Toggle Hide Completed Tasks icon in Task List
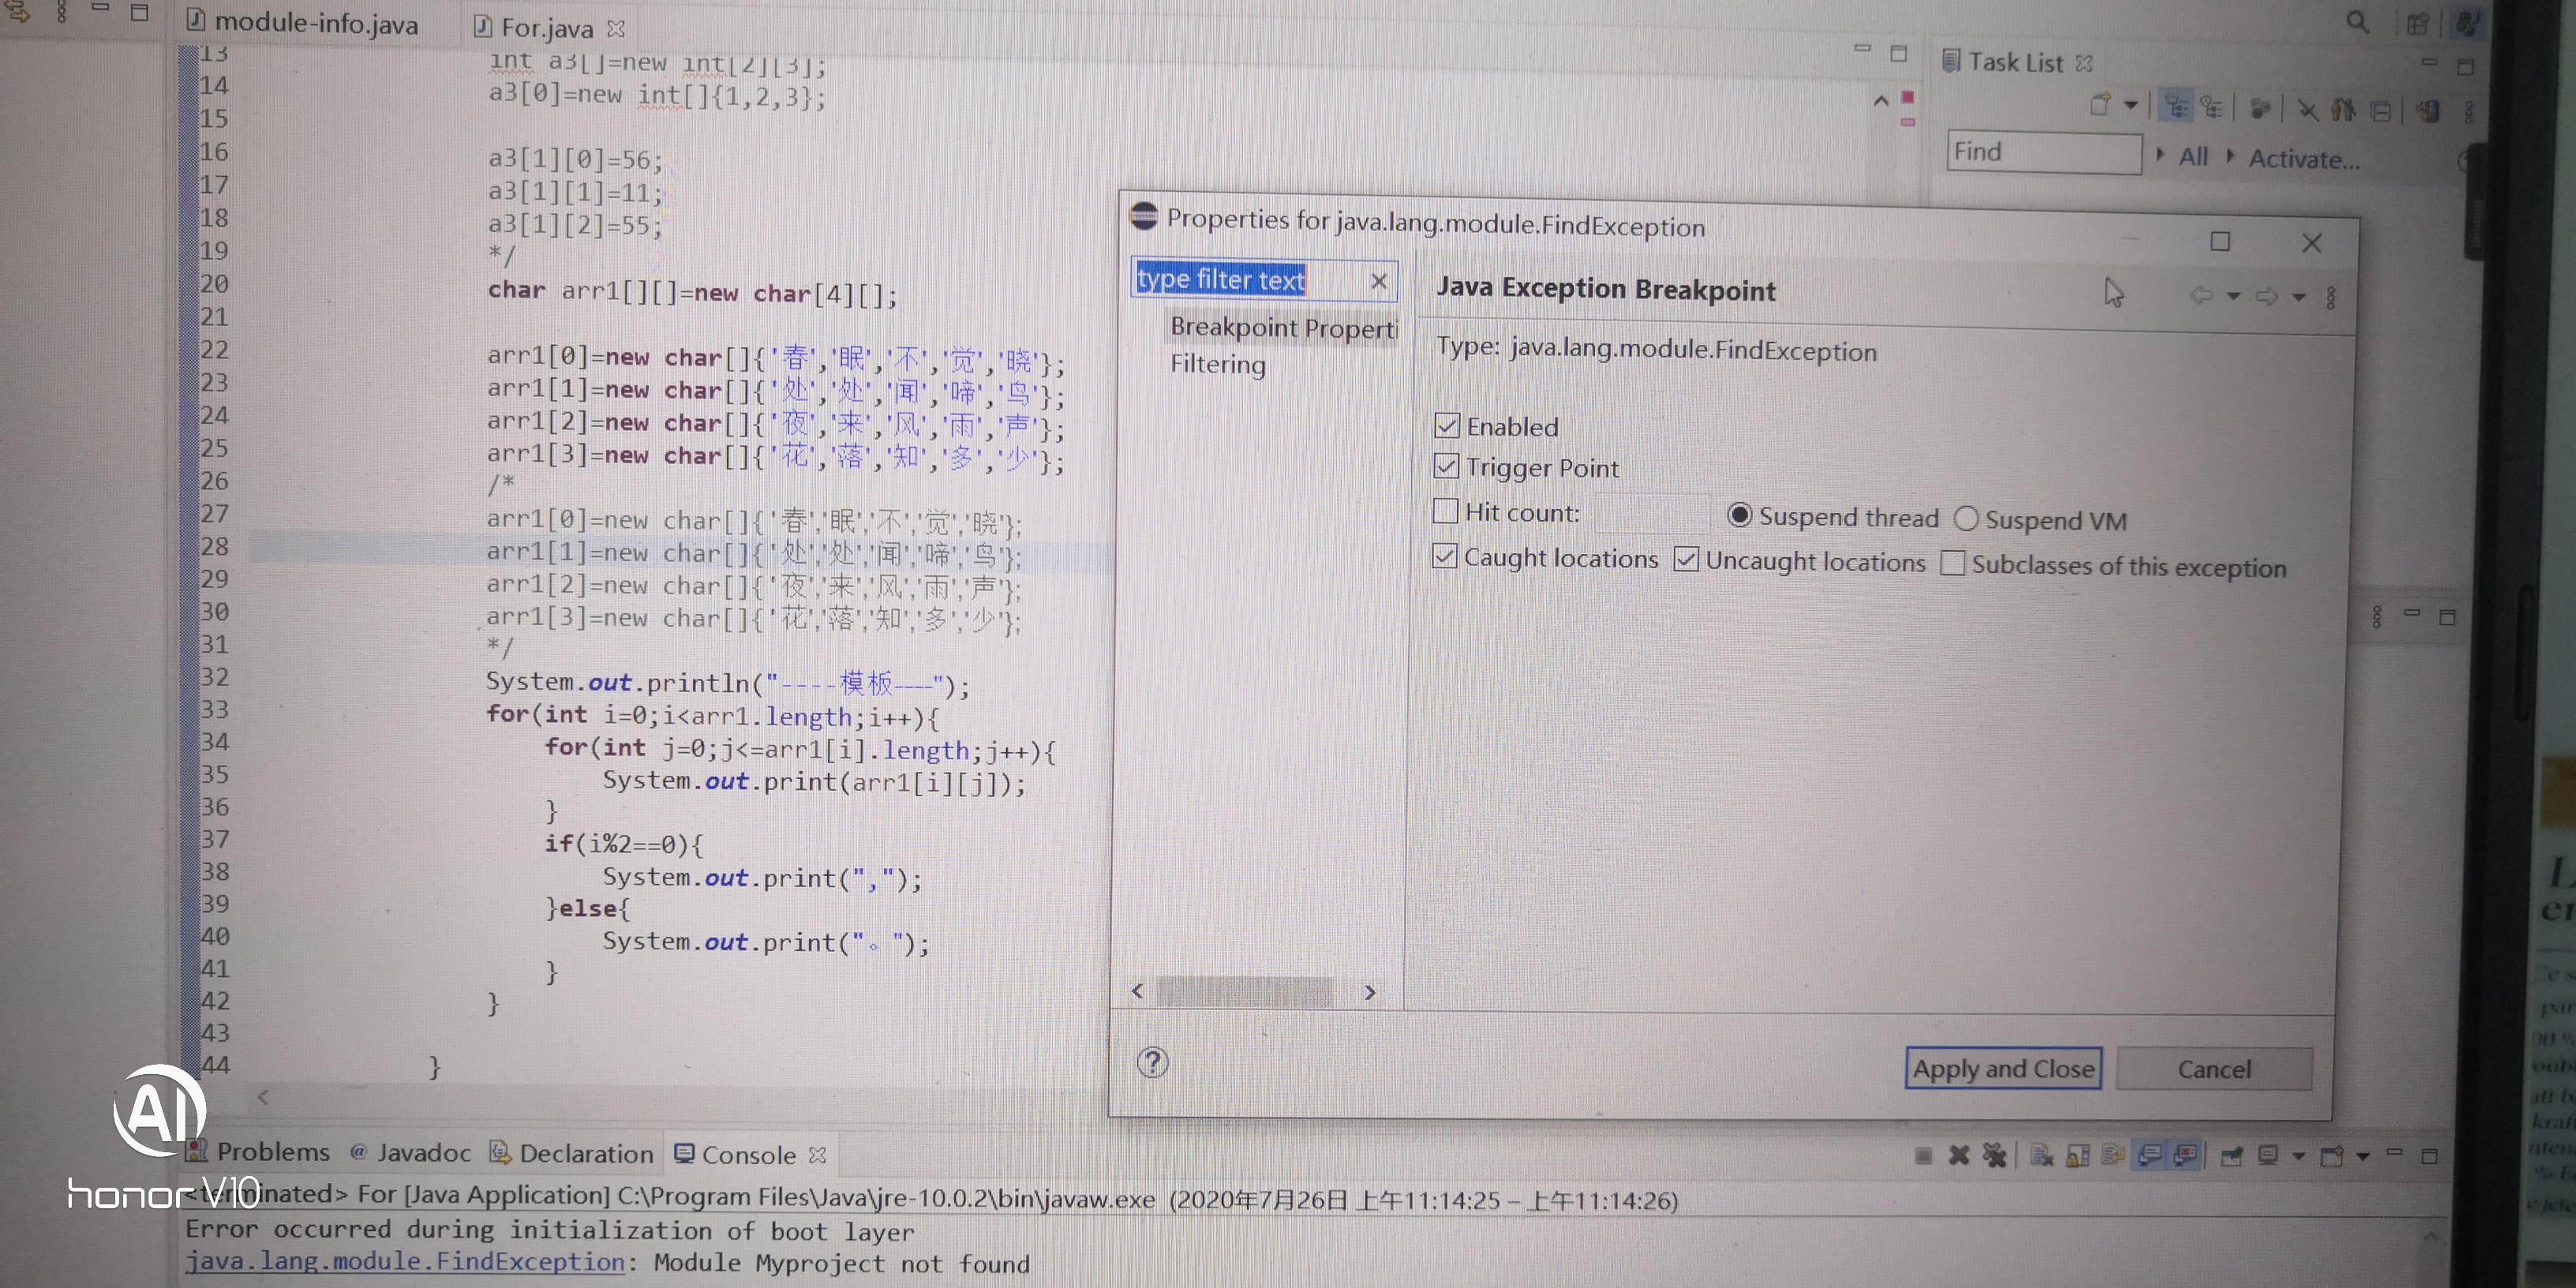The width and height of the screenshot is (2576, 1288). pos(2307,109)
